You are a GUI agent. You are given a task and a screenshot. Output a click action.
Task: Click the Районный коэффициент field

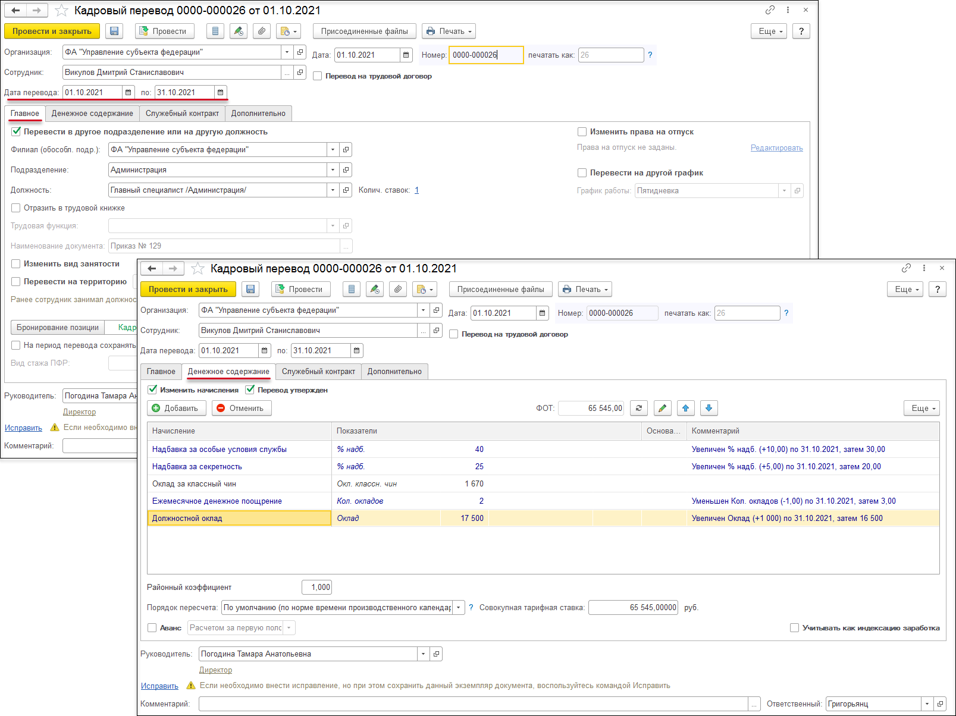click(x=316, y=587)
